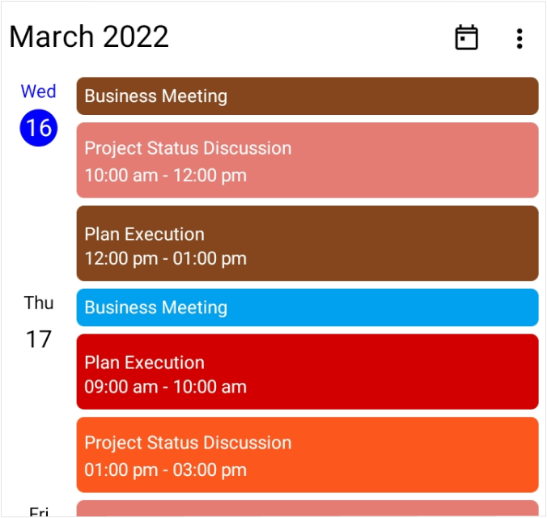Click the partially visible Fri day label
The image size is (547, 518).
click(39, 512)
